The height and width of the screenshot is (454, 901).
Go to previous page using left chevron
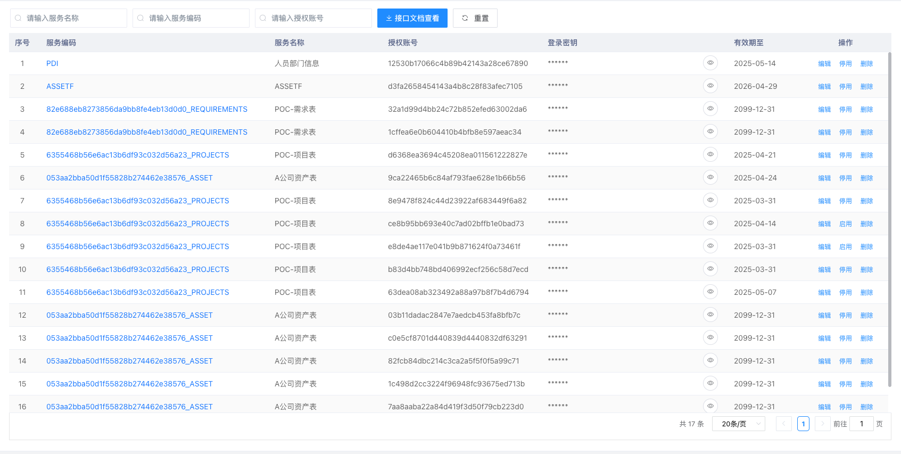[783, 424]
